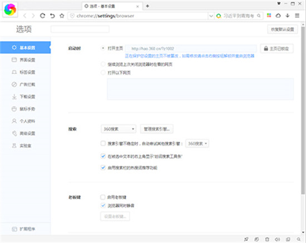Open the hamburger main menu icon
The width and height of the screenshot is (306, 243).
[297, 16]
